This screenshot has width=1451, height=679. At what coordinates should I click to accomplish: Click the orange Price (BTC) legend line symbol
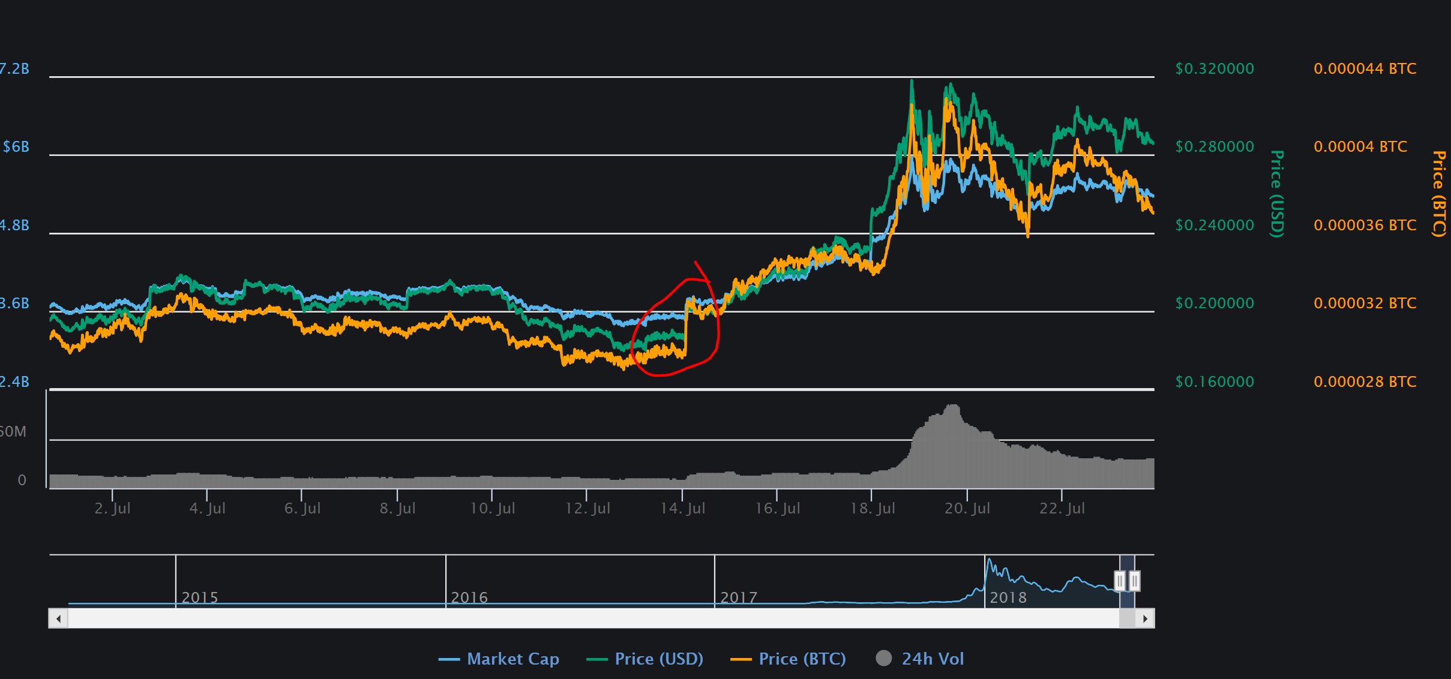[741, 659]
